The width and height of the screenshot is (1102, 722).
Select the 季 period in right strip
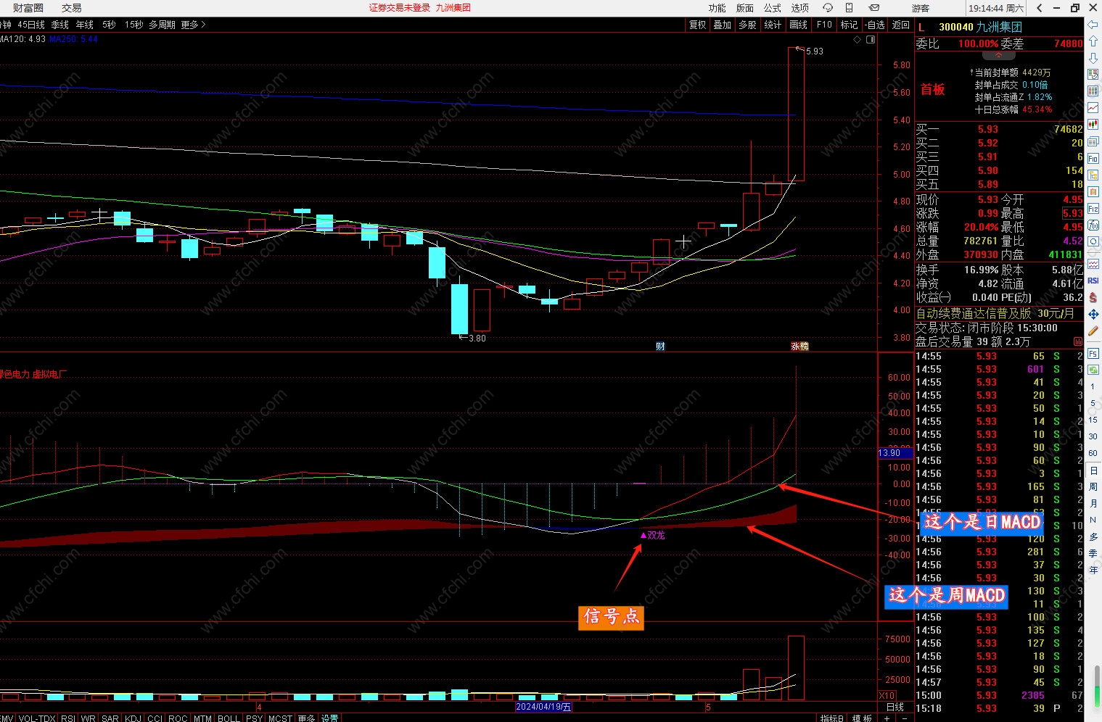pyautogui.click(x=1093, y=553)
